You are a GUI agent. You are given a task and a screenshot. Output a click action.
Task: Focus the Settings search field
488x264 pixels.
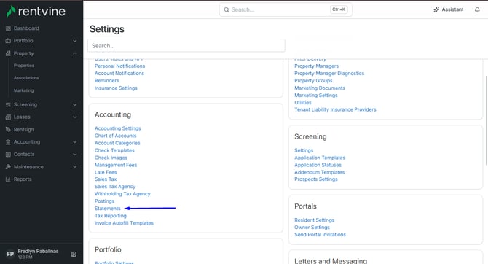point(186,45)
